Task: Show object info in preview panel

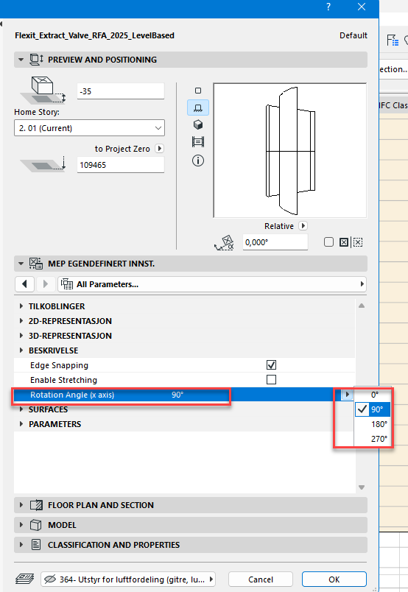Action: (x=198, y=161)
